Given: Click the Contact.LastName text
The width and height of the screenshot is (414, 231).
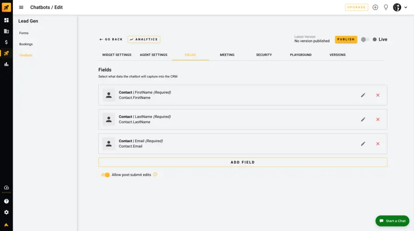Looking at the screenshot, I should pos(134,122).
